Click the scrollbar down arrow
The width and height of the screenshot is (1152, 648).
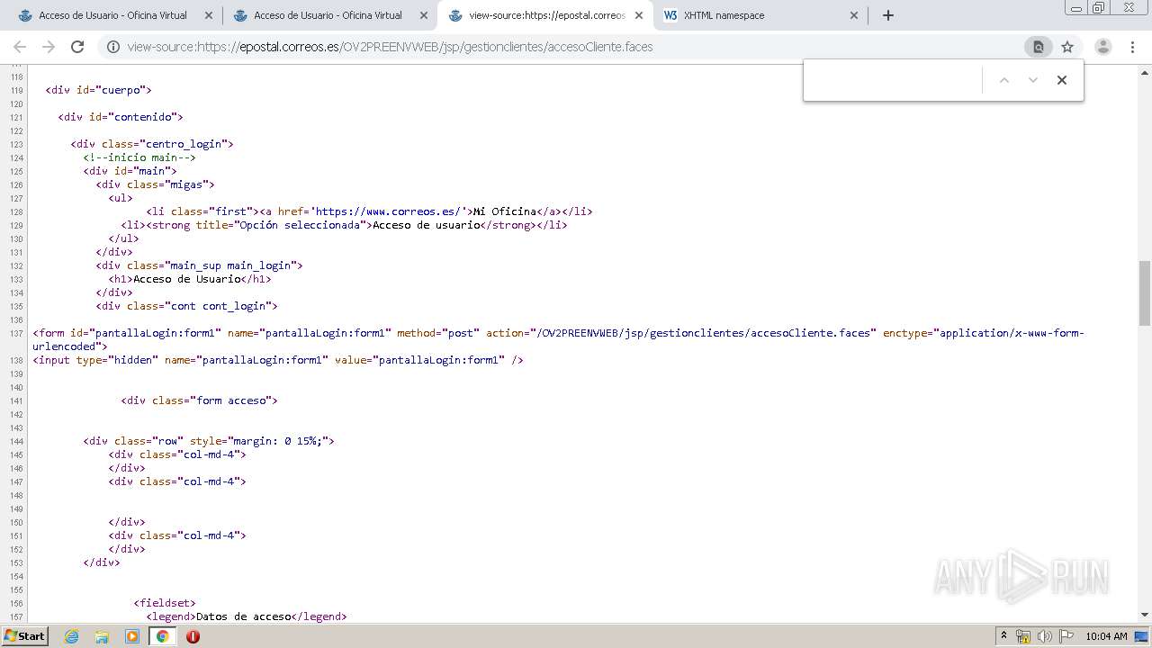(1145, 615)
